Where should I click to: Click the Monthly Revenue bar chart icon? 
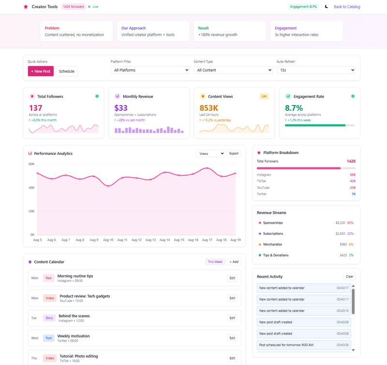click(117, 96)
